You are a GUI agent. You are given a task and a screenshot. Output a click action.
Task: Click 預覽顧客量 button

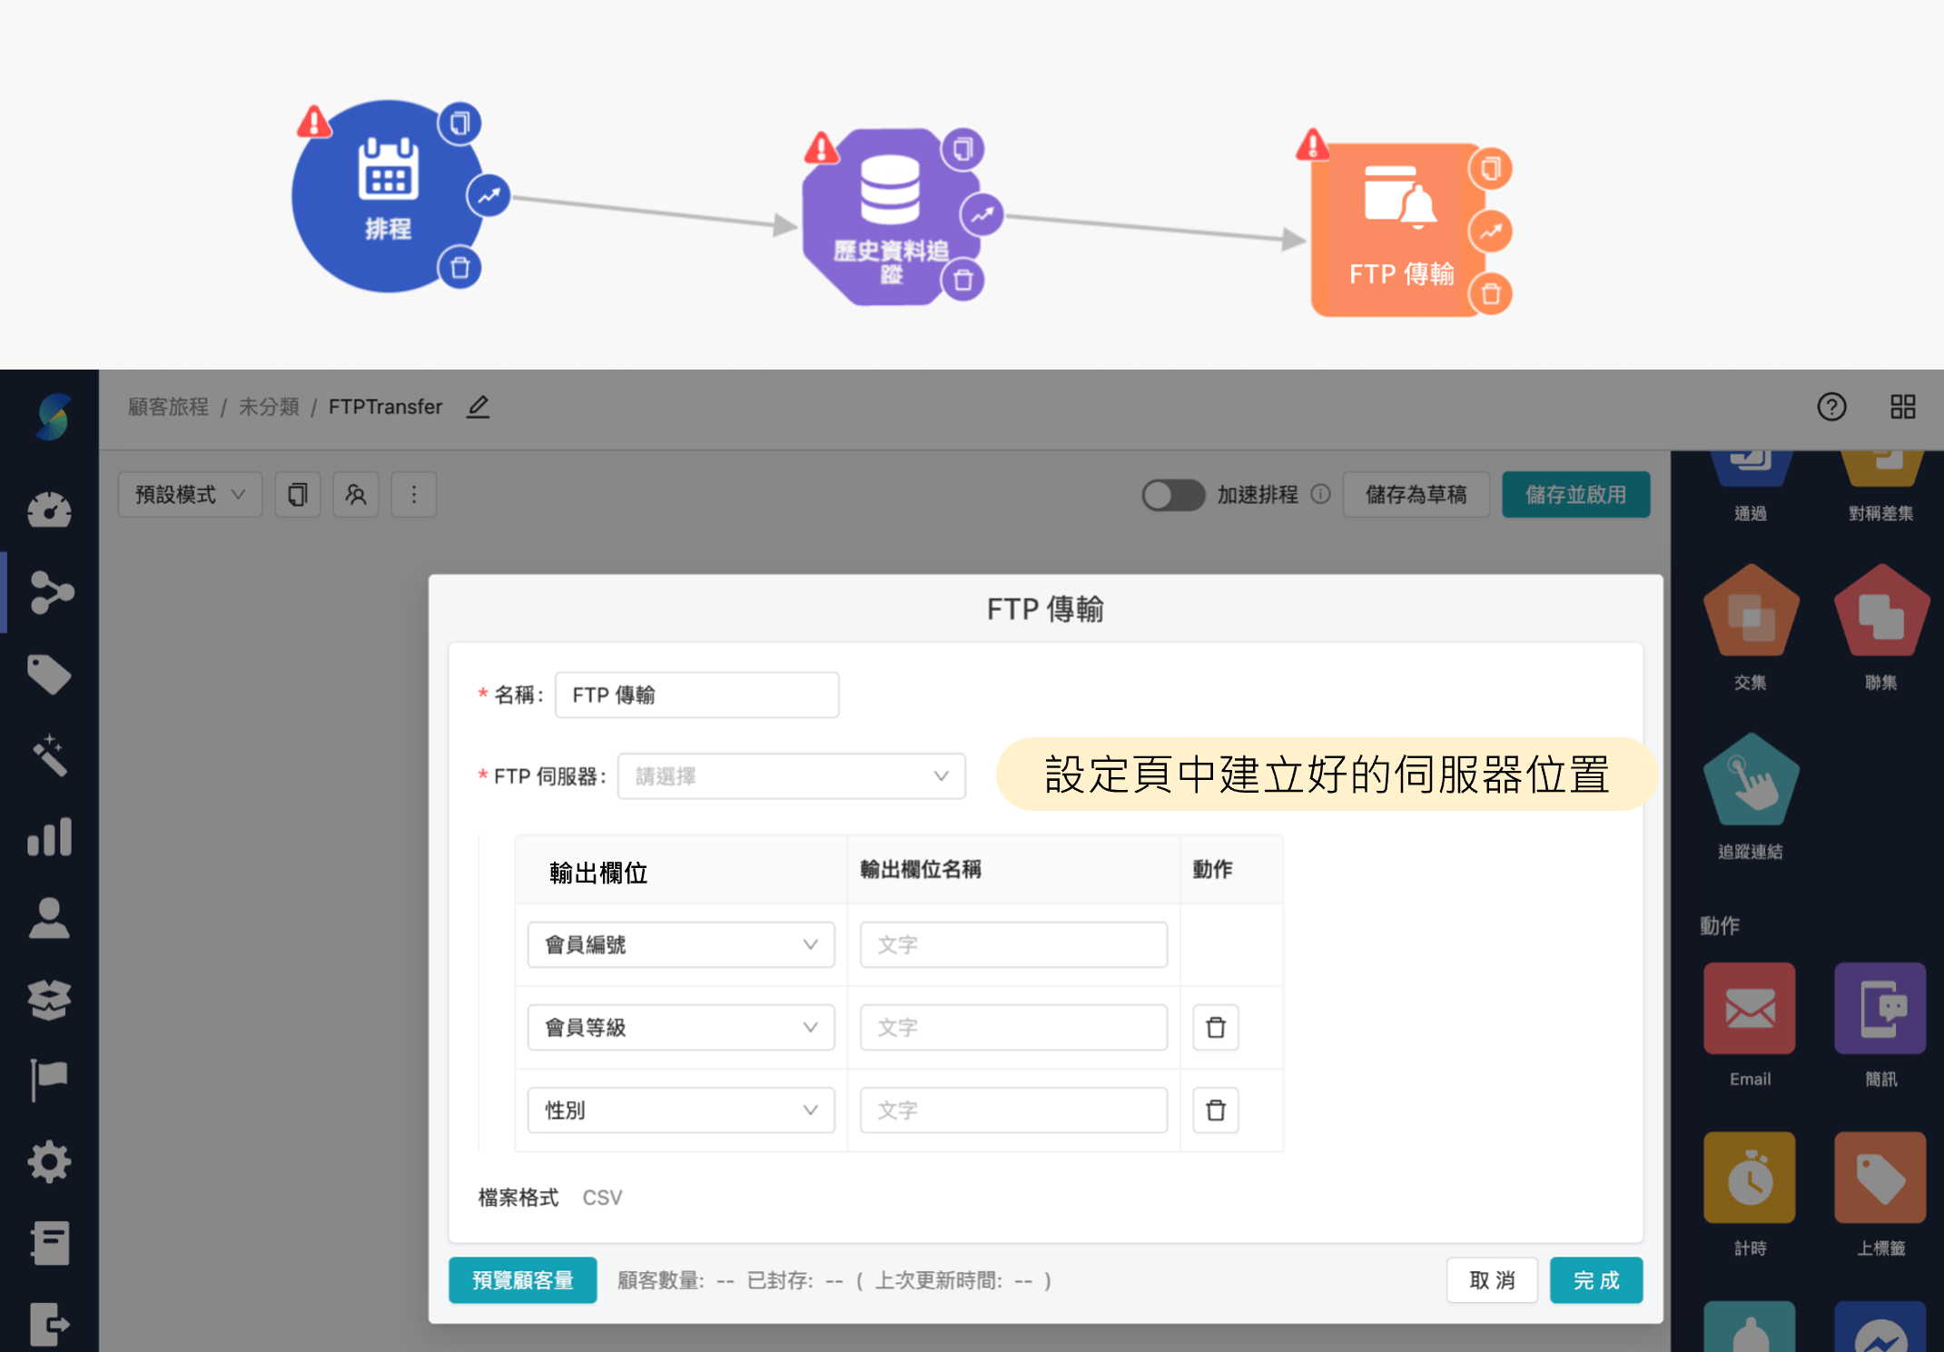pos(522,1280)
